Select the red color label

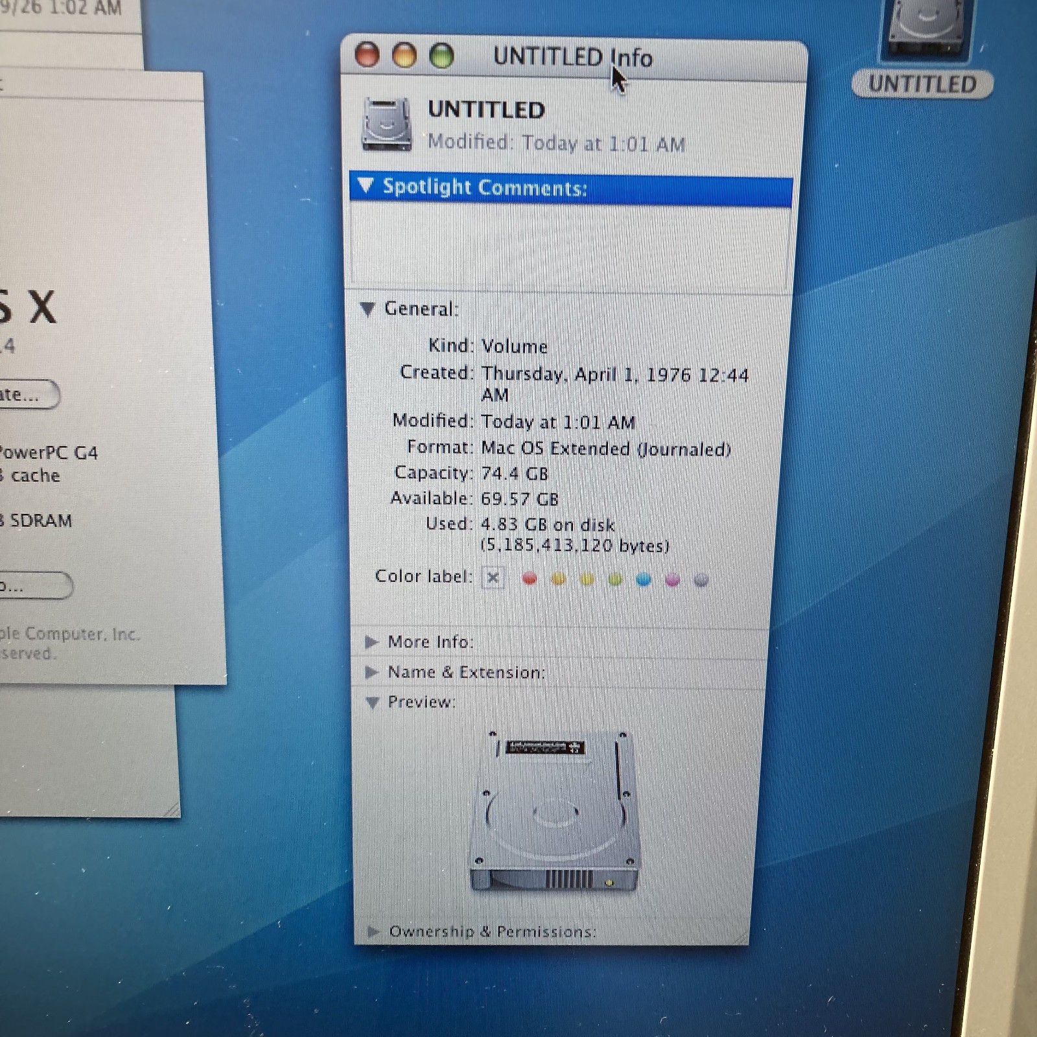pyautogui.click(x=530, y=578)
